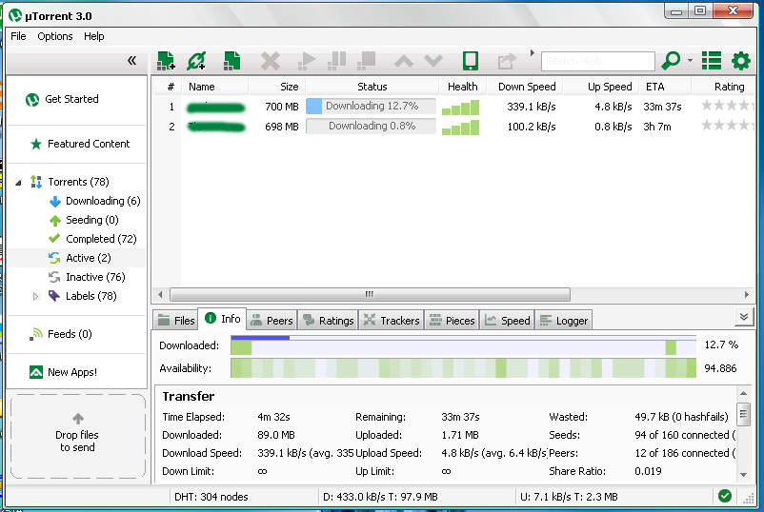Expand the Labels (78) tree
The width and height of the screenshot is (764, 512).
[x=35, y=296]
